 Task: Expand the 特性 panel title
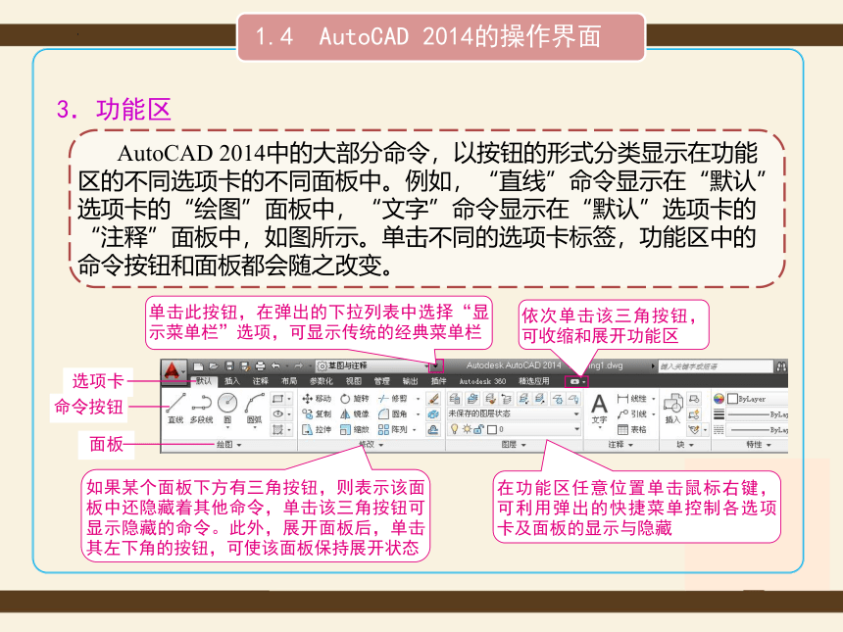[x=759, y=445]
